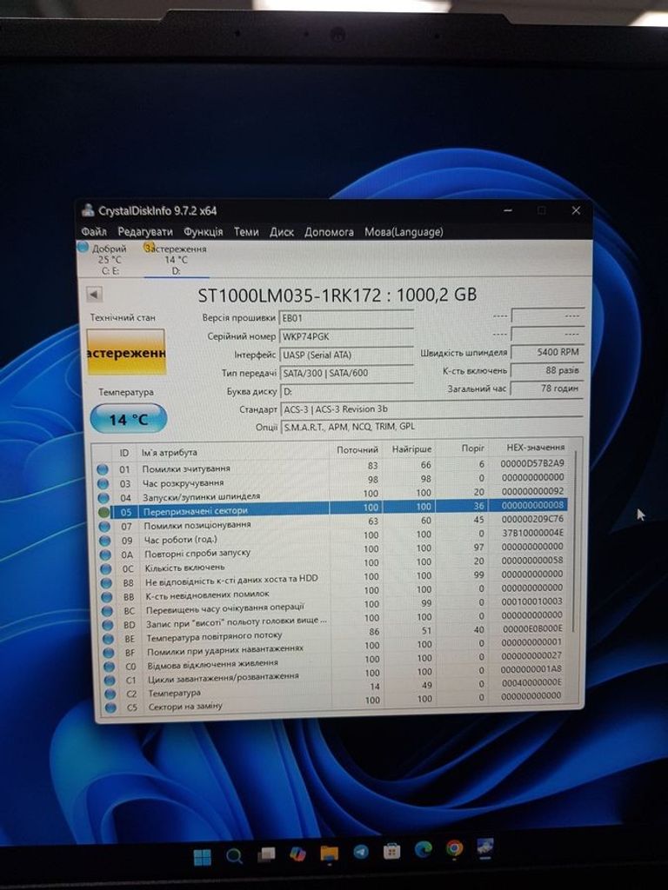The height and width of the screenshot is (890, 668).
Task: Click the yellow Застереження health status button
Action: click(x=126, y=352)
